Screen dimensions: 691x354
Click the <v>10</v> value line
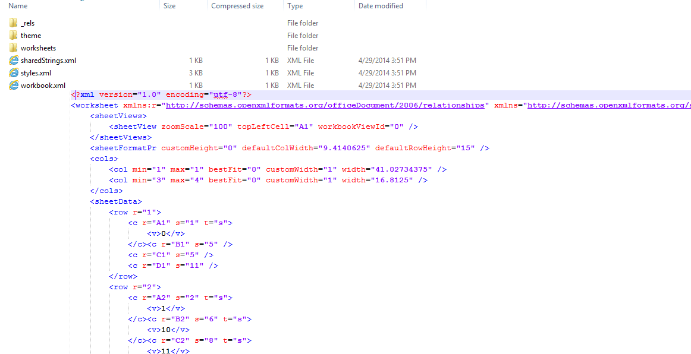pyautogui.click(x=168, y=330)
